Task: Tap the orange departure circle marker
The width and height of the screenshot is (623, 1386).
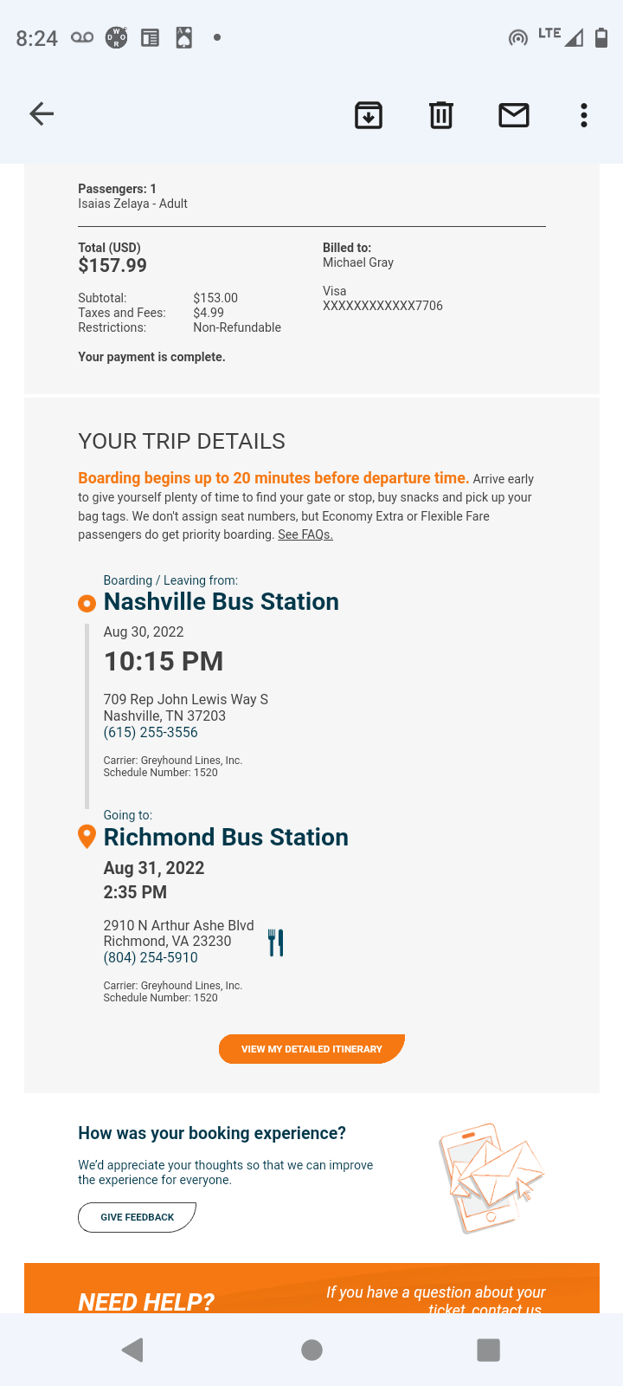Action: point(87,603)
